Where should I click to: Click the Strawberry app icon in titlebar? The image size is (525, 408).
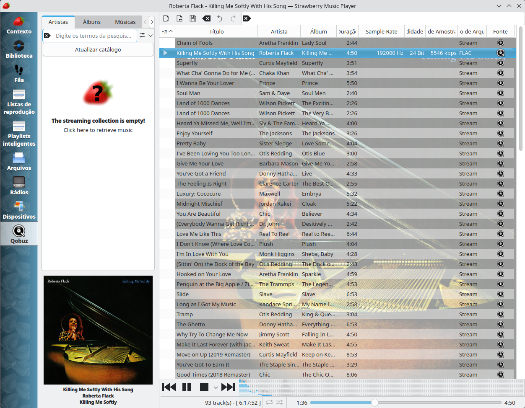(6, 6)
